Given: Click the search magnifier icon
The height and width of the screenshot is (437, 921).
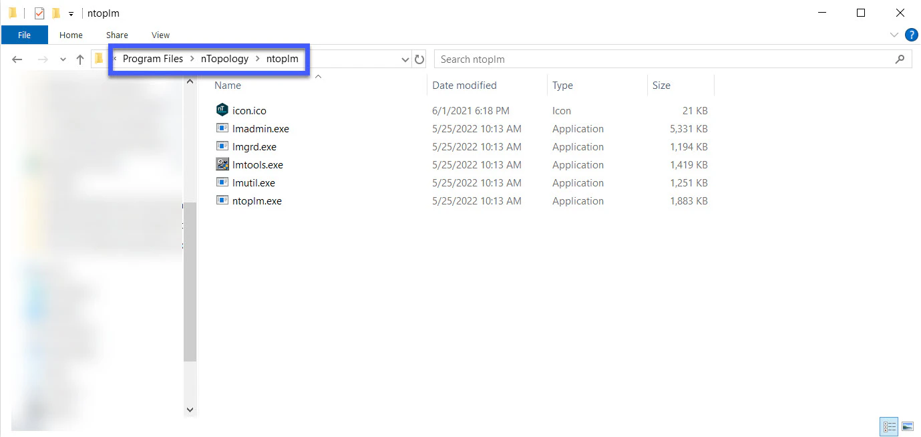Looking at the screenshot, I should 900,59.
